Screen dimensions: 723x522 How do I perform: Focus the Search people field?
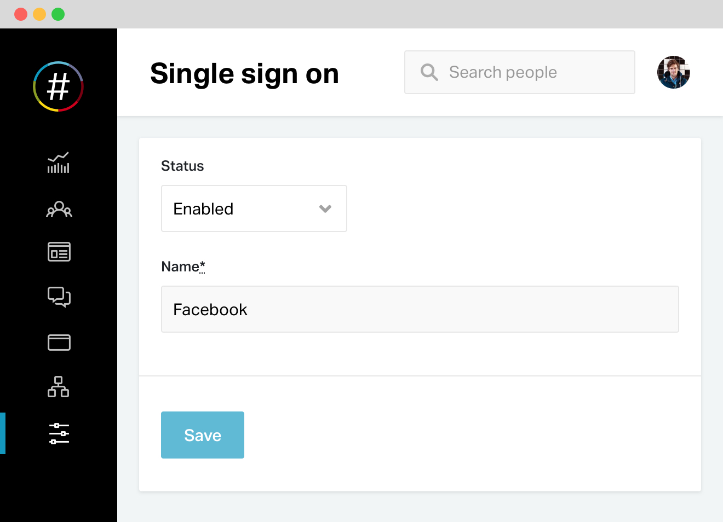click(x=520, y=72)
